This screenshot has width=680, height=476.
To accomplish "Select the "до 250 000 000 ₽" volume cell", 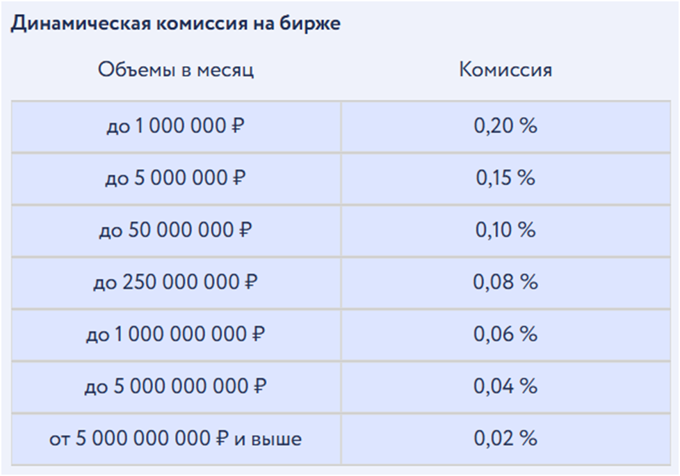I will tap(176, 283).
